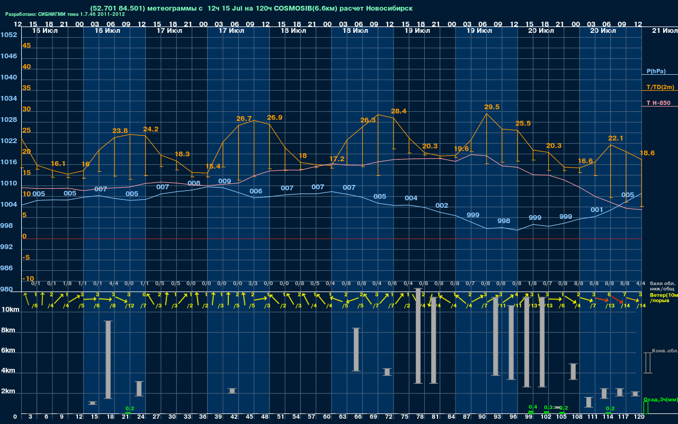
Task: Click the 'Осад,3ч(мм)' legend label
Action: (660, 399)
